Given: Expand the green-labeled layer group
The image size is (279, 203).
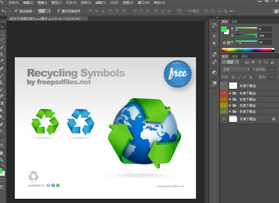Looking at the screenshot, I should coord(230,112).
